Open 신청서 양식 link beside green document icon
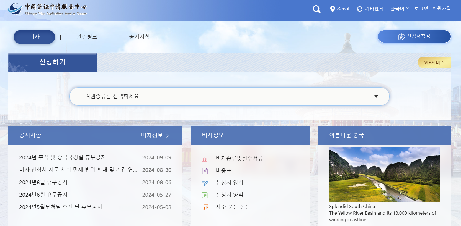461x226 pixels. [230, 195]
